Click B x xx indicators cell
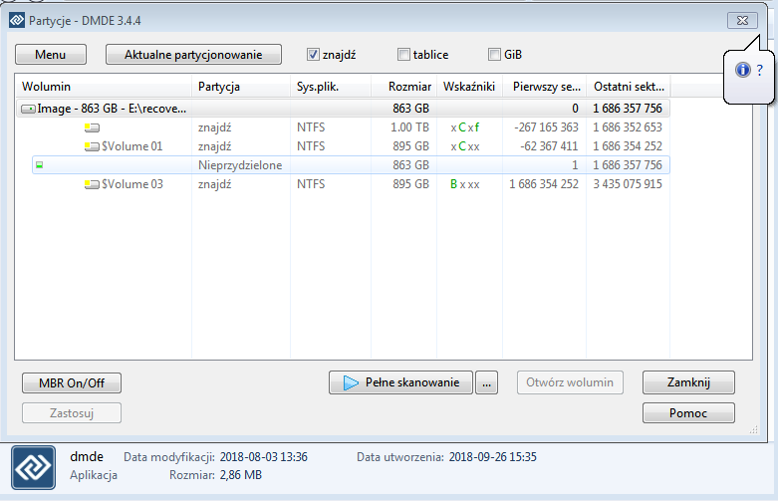This screenshot has height=501, width=778. (465, 184)
